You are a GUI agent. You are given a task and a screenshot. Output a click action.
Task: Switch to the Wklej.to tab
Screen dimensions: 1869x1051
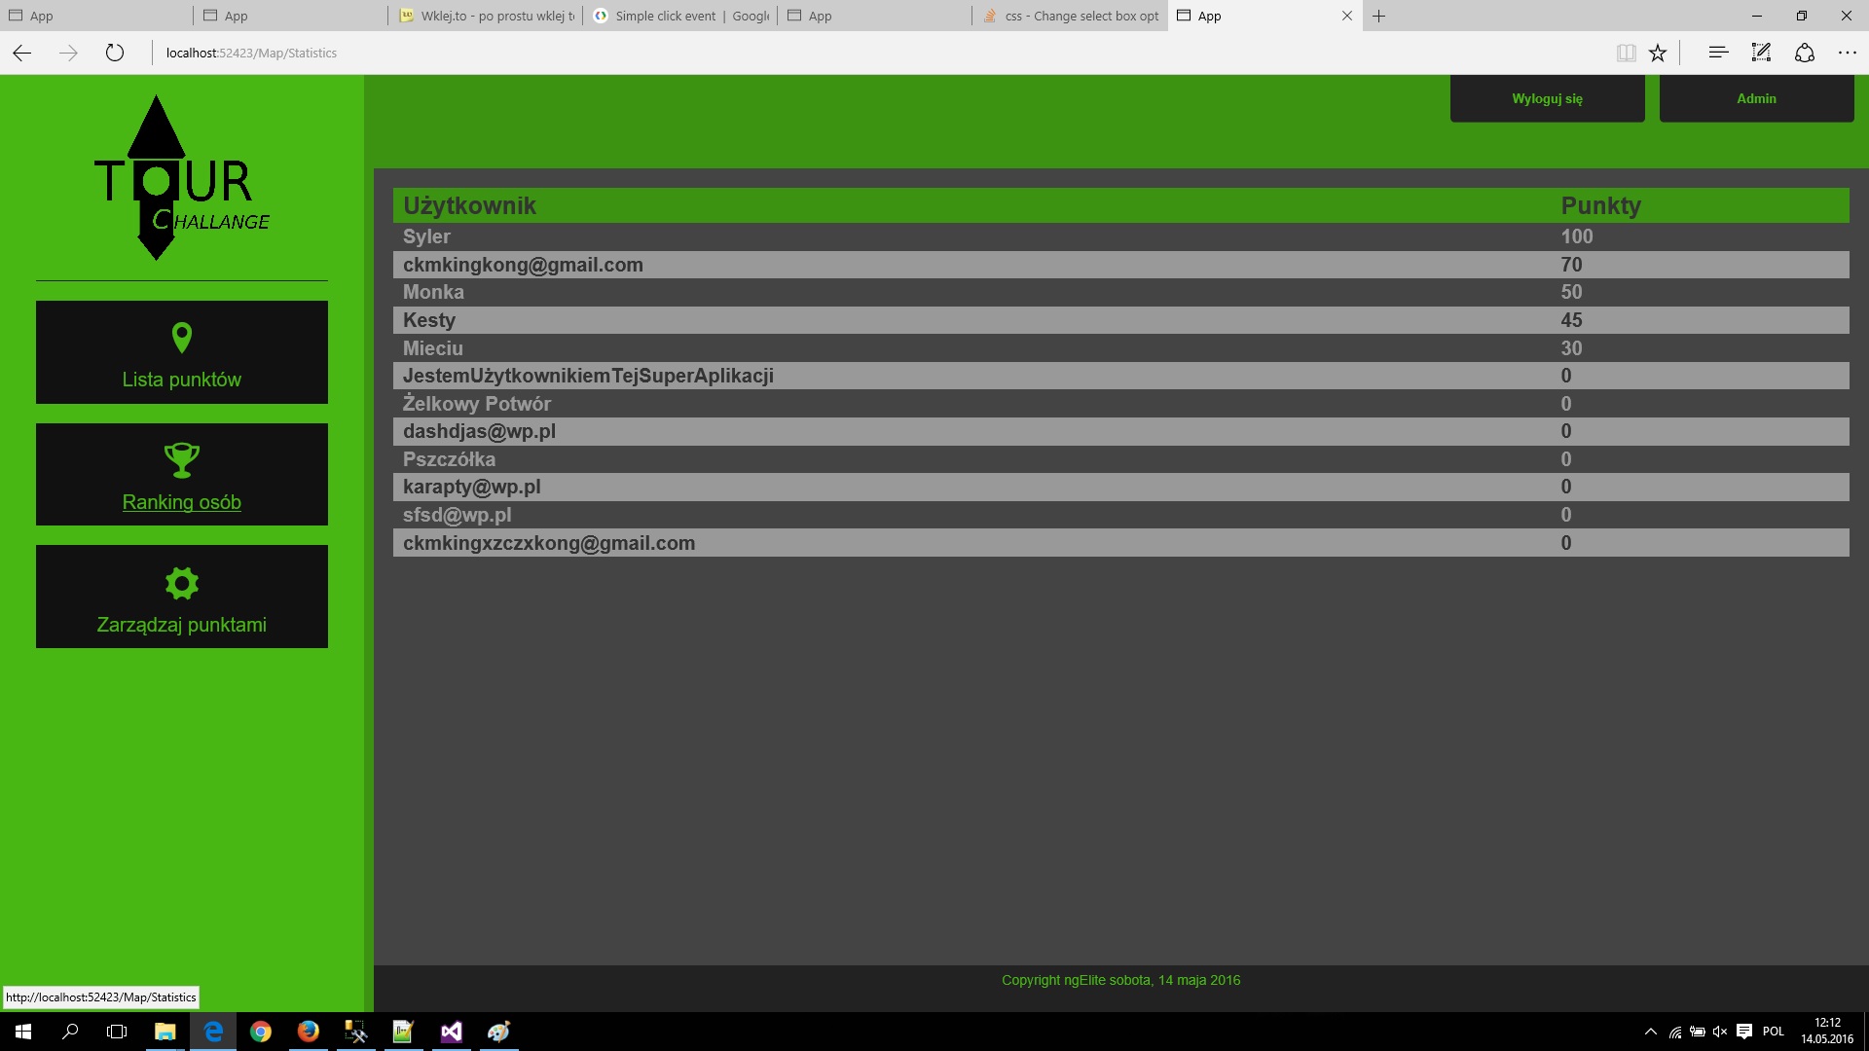coord(487,16)
